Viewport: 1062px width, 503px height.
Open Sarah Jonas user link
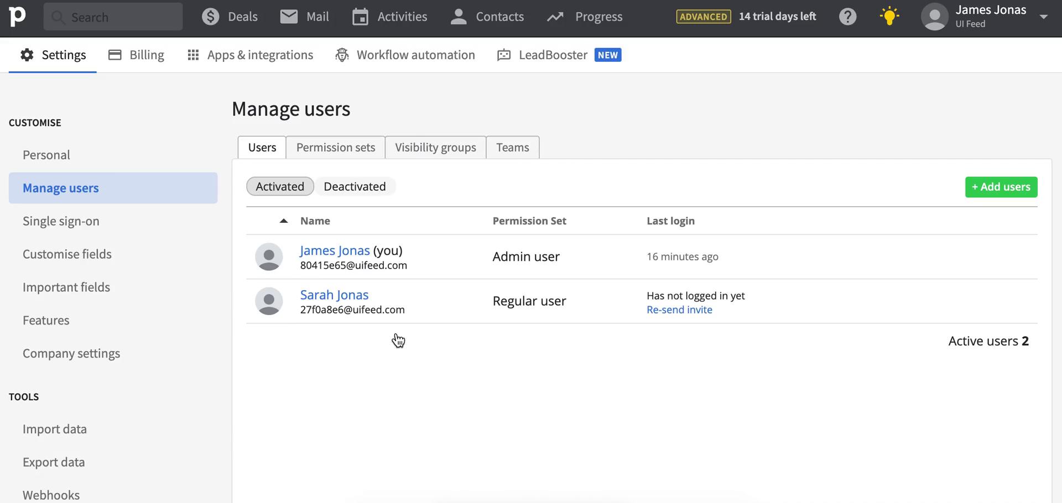coord(334,295)
